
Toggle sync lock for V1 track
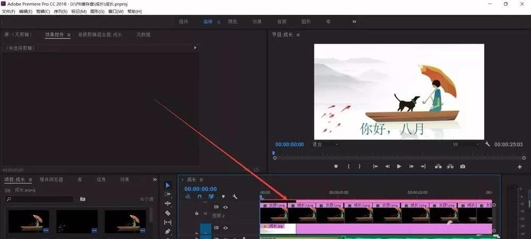[216, 228]
